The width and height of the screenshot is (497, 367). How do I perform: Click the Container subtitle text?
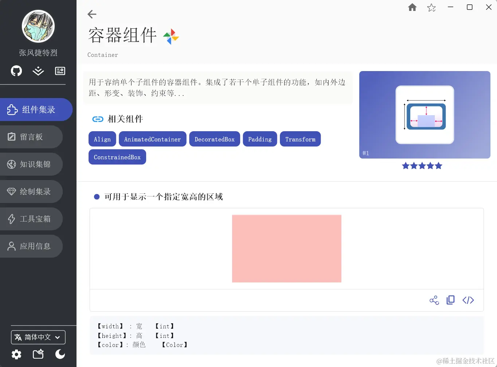click(103, 55)
